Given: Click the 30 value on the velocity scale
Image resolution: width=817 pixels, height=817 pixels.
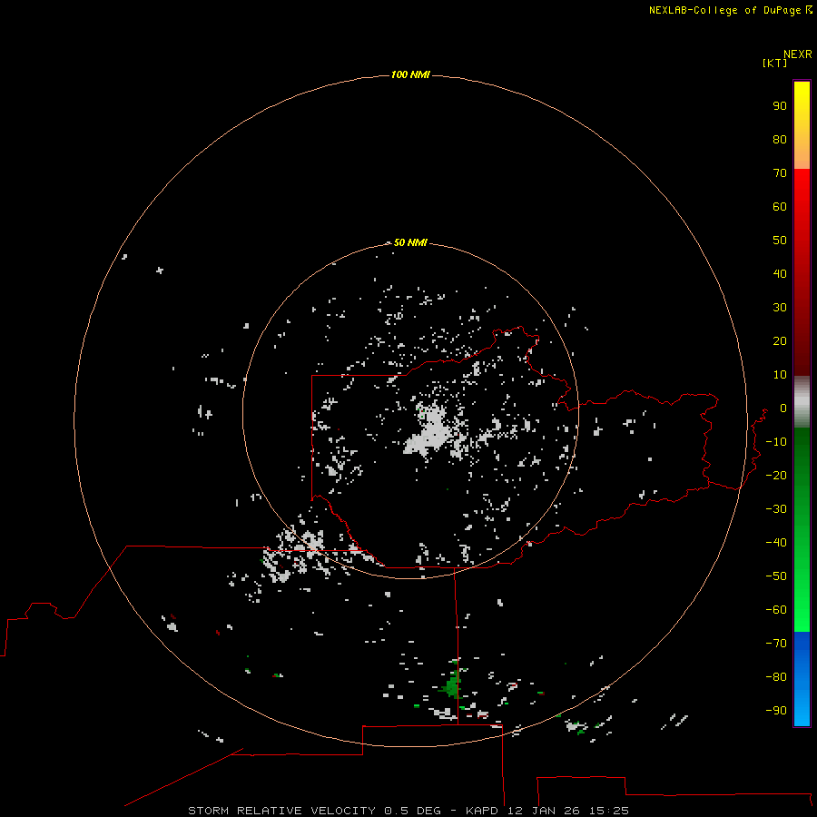Looking at the screenshot, I should click(780, 308).
